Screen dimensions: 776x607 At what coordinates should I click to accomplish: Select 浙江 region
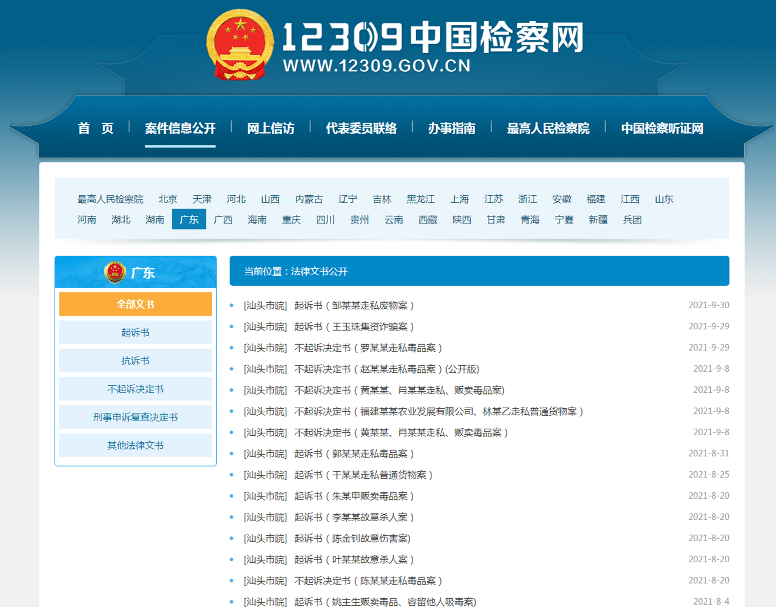pyautogui.click(x=528, y=199)
